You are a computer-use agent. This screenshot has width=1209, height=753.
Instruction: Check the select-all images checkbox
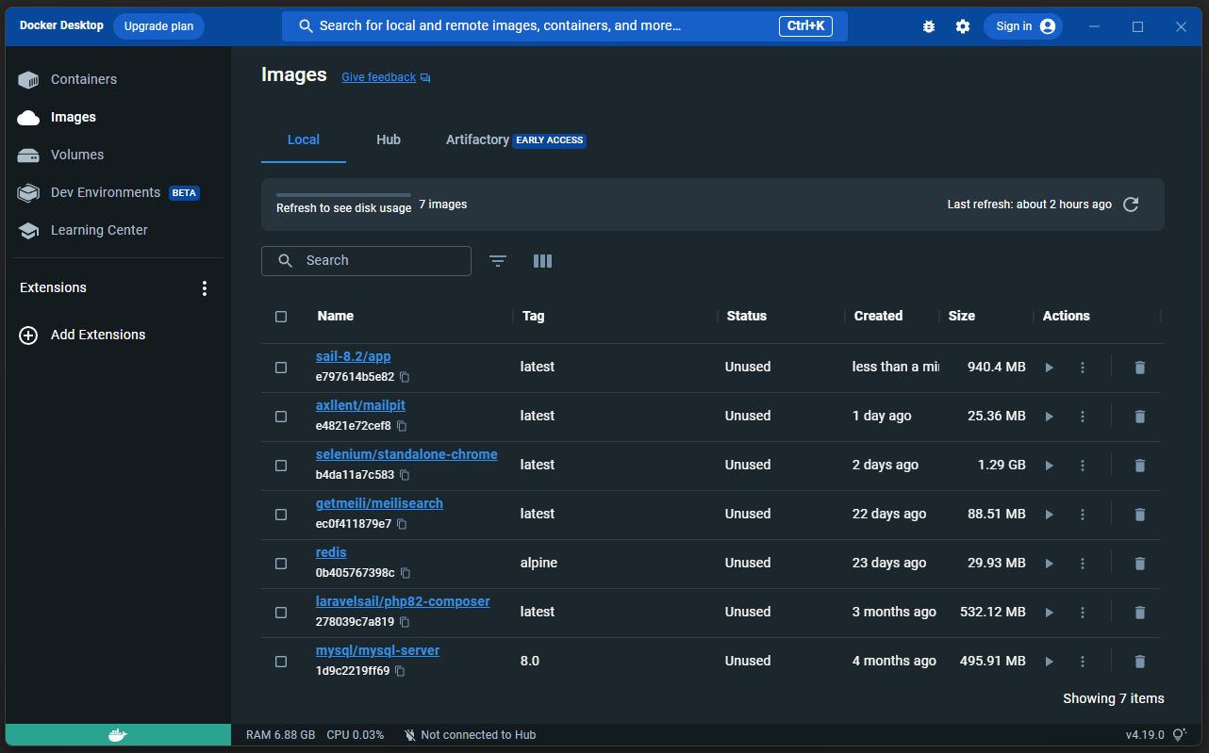point(281,316)
